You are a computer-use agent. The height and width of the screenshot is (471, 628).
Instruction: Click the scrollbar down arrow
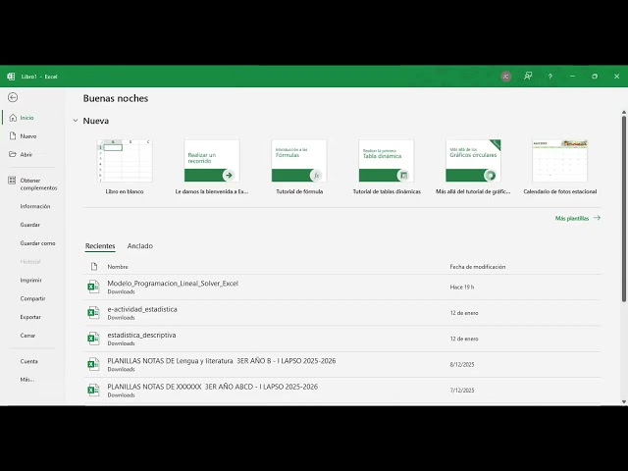point(624,401)
